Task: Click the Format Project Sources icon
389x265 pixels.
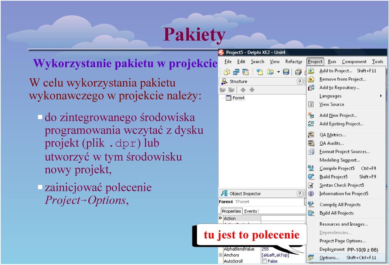Action: coord(311,152)
